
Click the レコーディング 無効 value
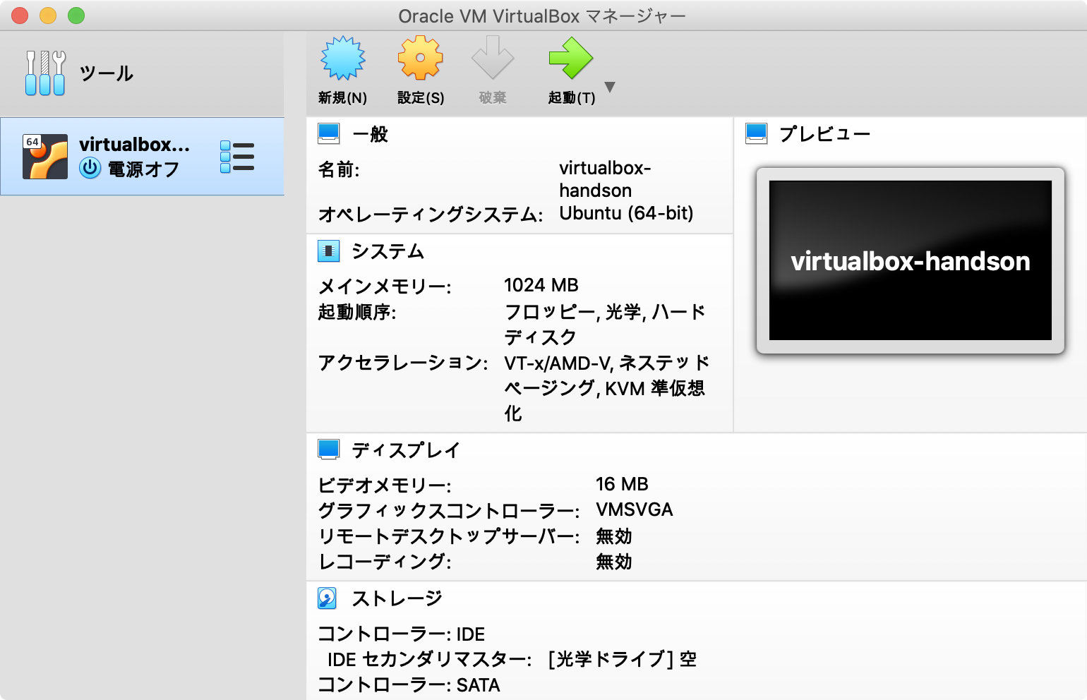click(x=614, y=562)
